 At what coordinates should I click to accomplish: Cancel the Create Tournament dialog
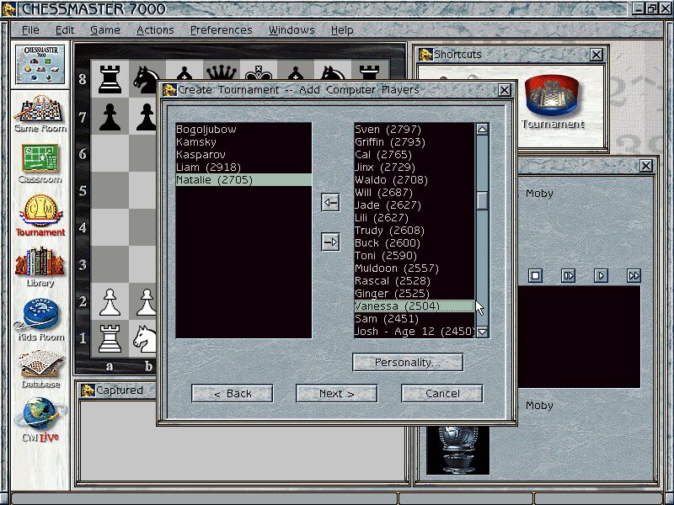click(x=441, y=393)
